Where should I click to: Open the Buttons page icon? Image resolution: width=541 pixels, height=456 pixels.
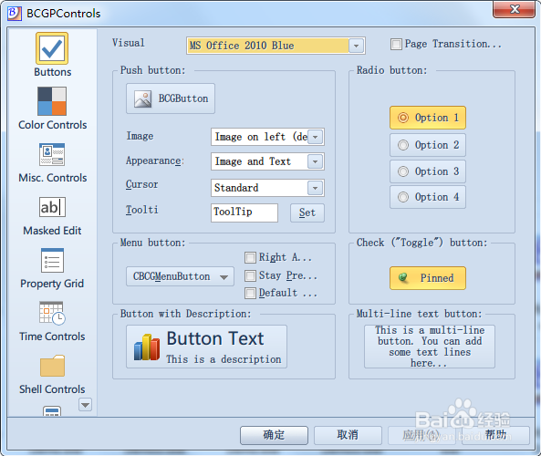52,48
